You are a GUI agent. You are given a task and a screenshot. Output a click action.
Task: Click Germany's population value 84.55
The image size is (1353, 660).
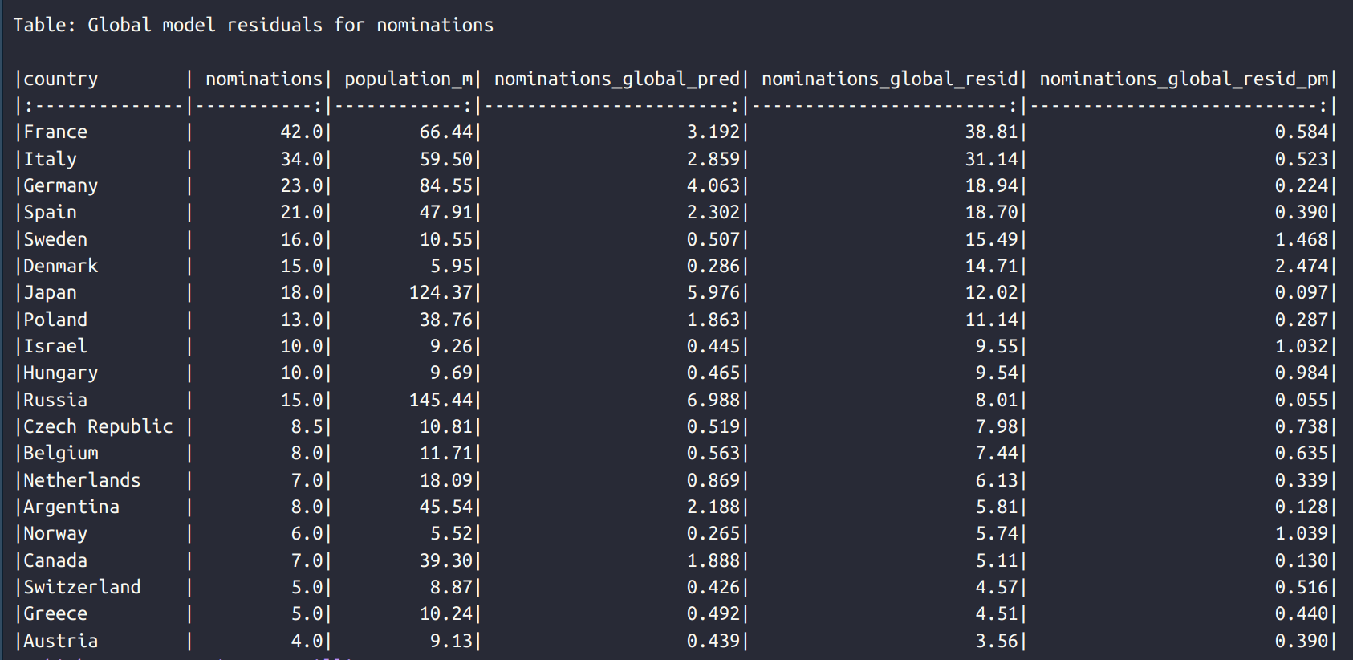click(x=445, y=185)
